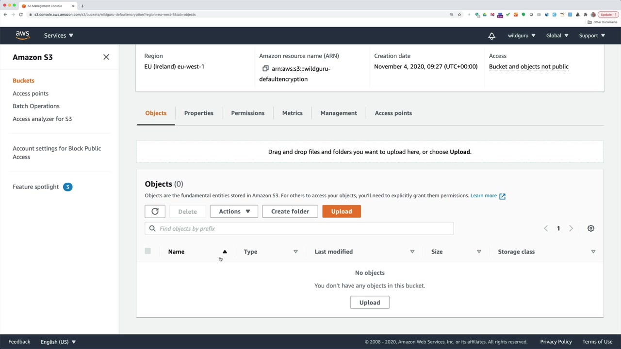Viewport: 621px width, 349px height.
Task: Open the Terms of Use link
Action: [597, 342]
